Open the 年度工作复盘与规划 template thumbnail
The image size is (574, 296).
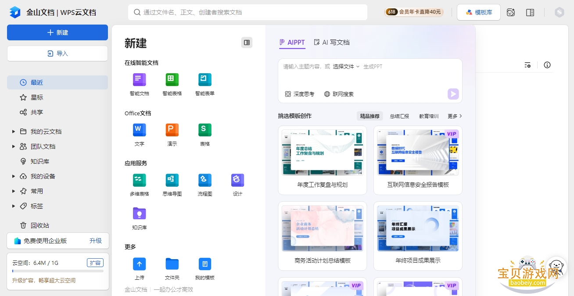click(323, 153)
